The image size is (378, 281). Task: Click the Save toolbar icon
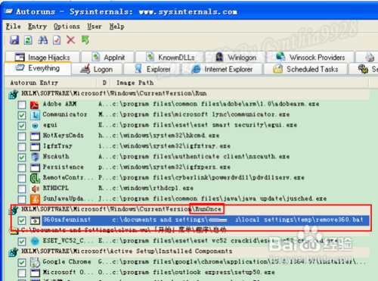coord(14,40)
